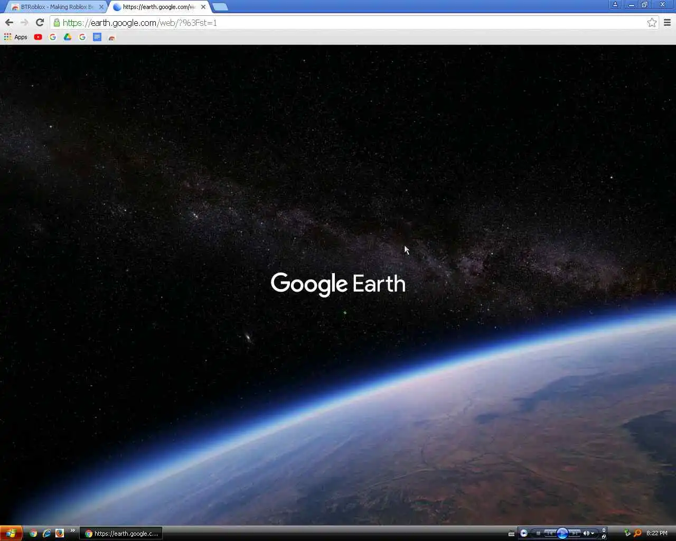Image resolution: width=676 pixels, height=541 pixels.
Task: Skip to previous track in Media Player
Action: [x=550, y=534]
